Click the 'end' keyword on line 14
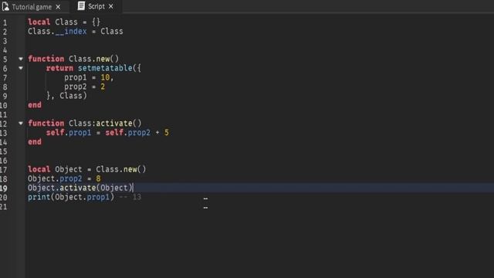The height and width of the screenshot is (278, 494). pyautogui.click(x=34, y=142)
